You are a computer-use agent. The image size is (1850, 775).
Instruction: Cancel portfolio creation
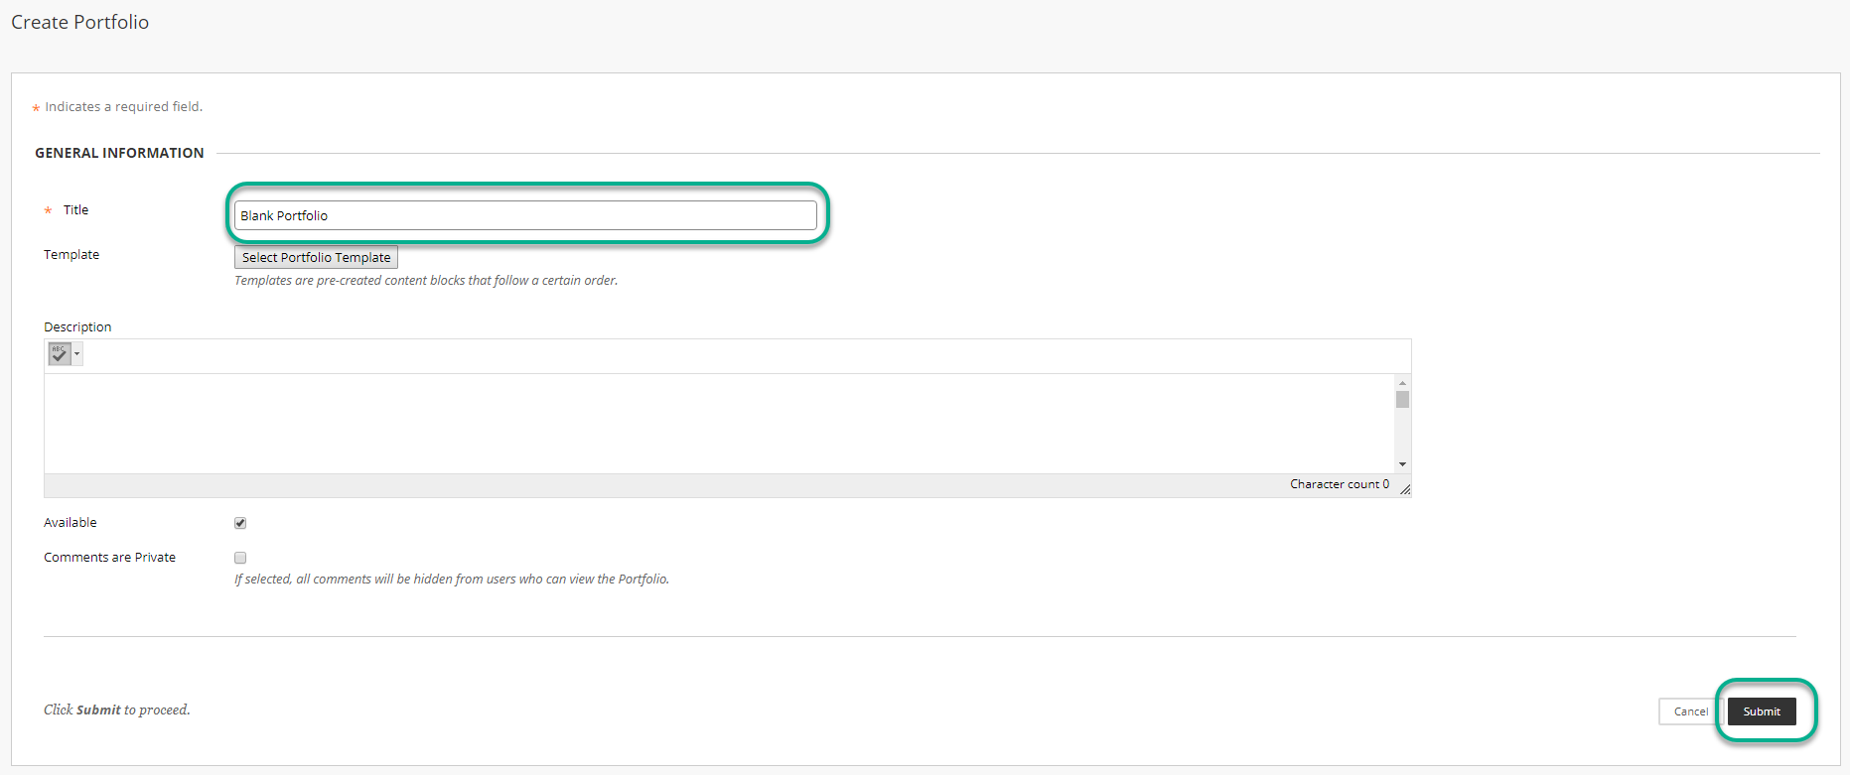pos(1690,711)
